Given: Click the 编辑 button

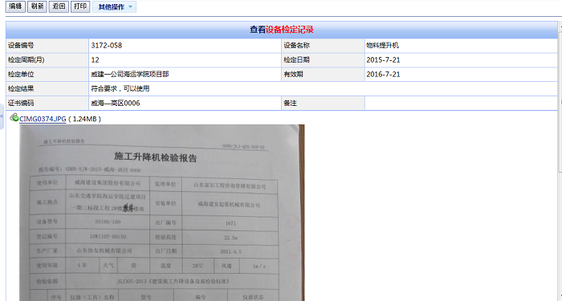Looking at the screenshot, I should [15, 6].
